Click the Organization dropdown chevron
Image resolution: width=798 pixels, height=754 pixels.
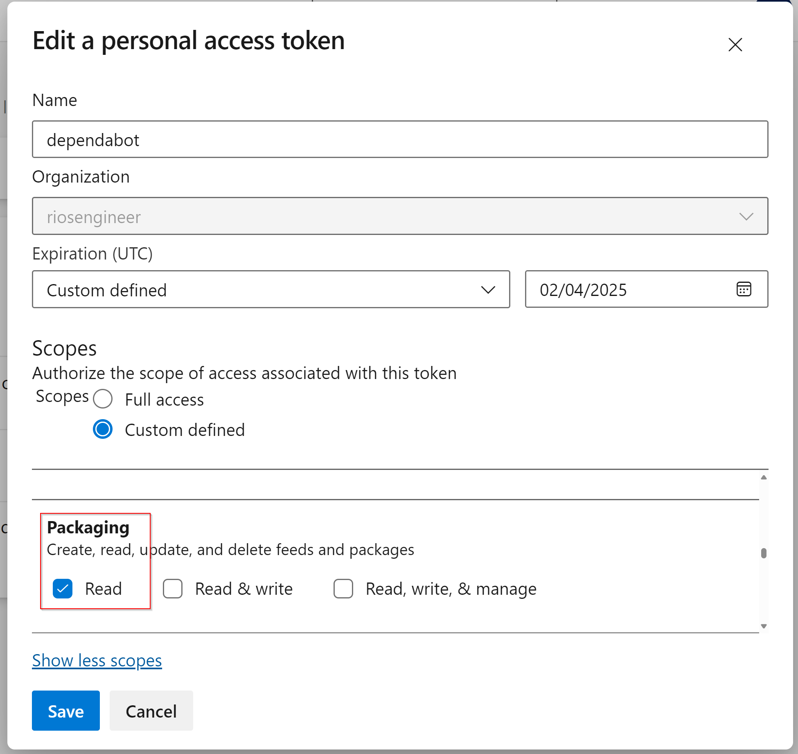(x=746, y=217)
